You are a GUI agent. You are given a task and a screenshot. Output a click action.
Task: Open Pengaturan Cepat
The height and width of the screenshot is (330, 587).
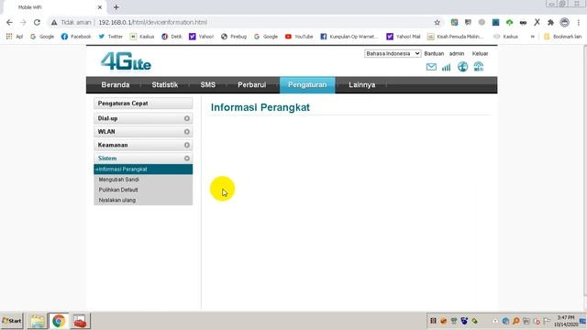tap(143, 104)
